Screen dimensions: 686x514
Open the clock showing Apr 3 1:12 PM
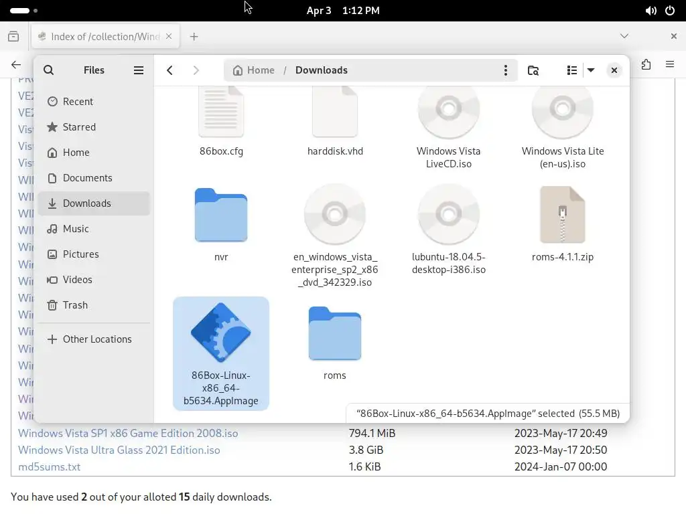click(x=343, y=11)
